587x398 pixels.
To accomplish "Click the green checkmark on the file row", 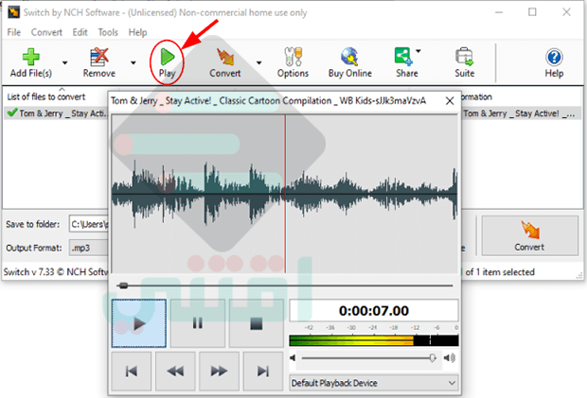I will point(12,112).
